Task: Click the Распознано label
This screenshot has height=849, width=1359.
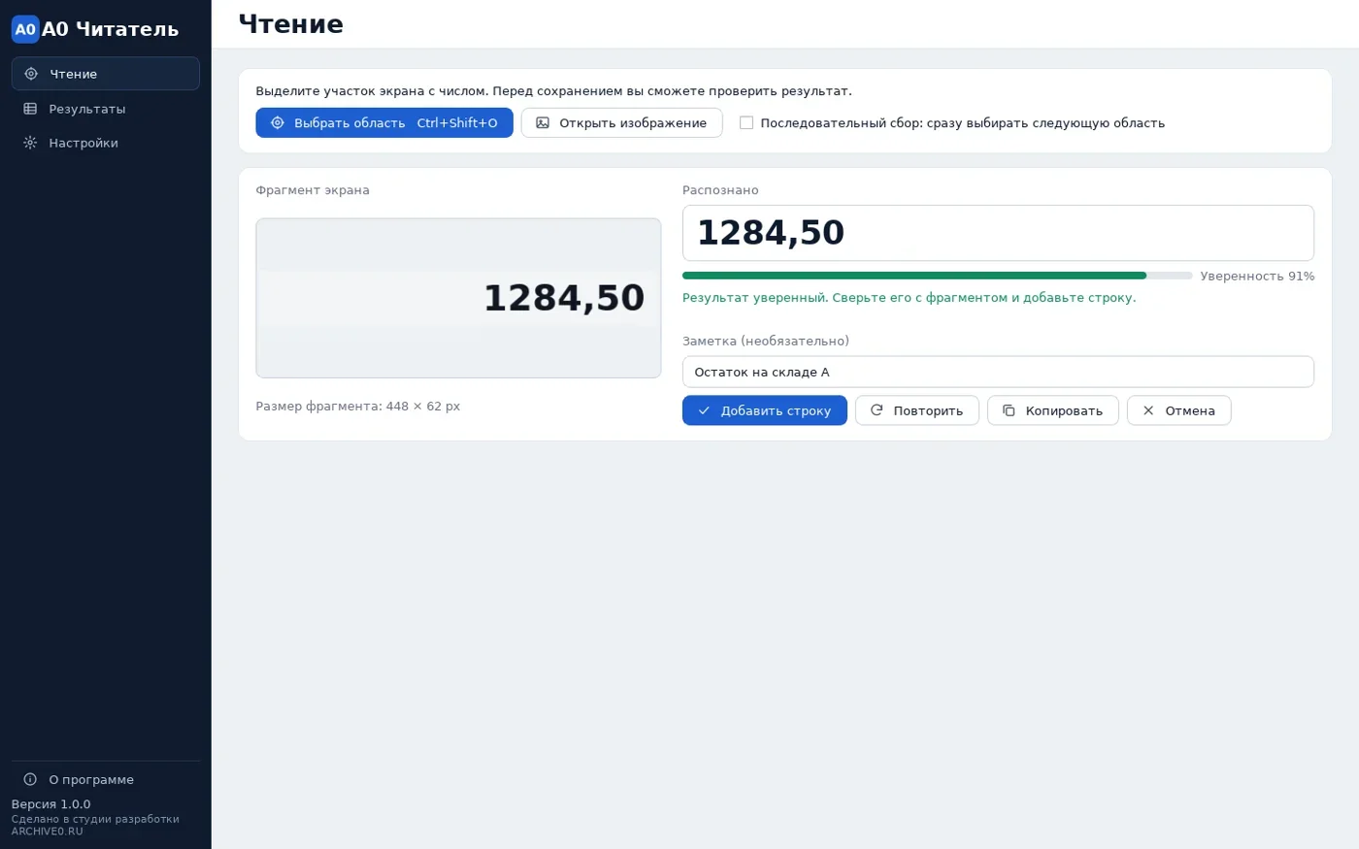Action: 720,190
